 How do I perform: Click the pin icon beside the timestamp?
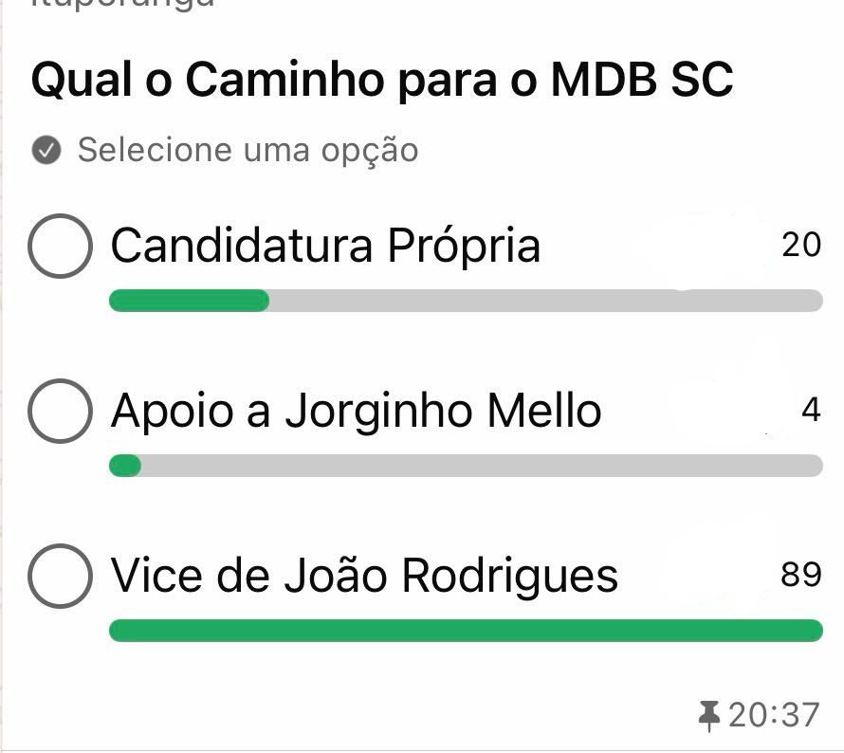point(708,715)
